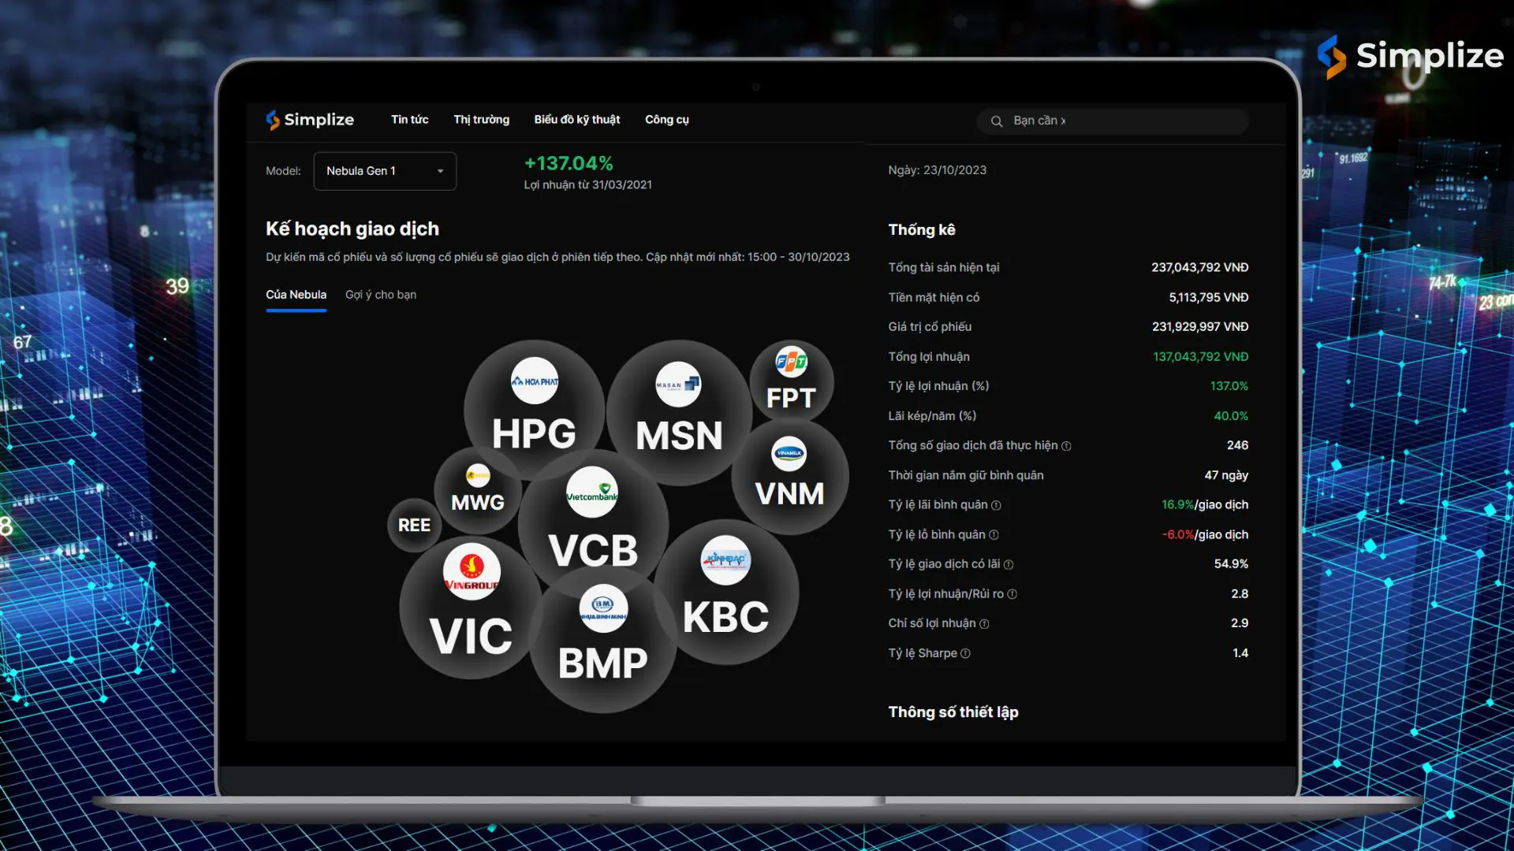This screenshot has width=1514, height=851.
Task: Click the search magnifier icon
Action: 997,121
